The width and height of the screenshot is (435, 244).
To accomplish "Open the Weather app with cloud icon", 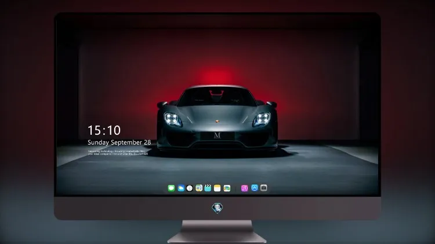I will 181,188.
